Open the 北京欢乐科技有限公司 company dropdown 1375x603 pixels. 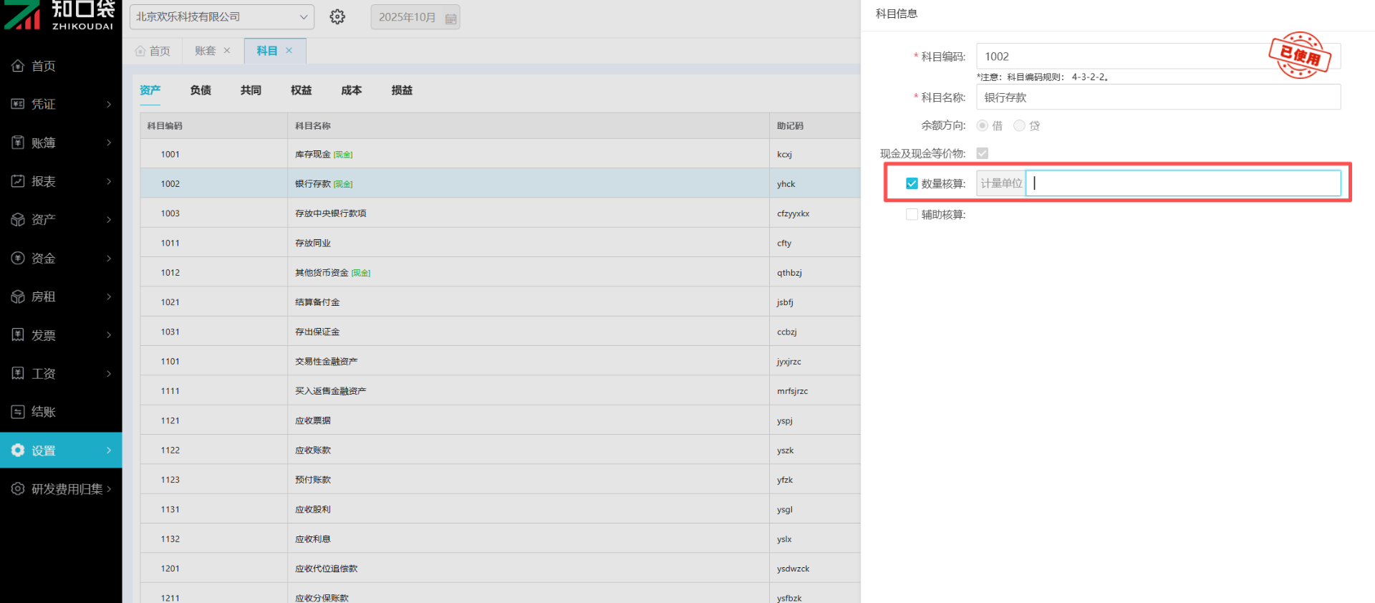tap(221, 17)
